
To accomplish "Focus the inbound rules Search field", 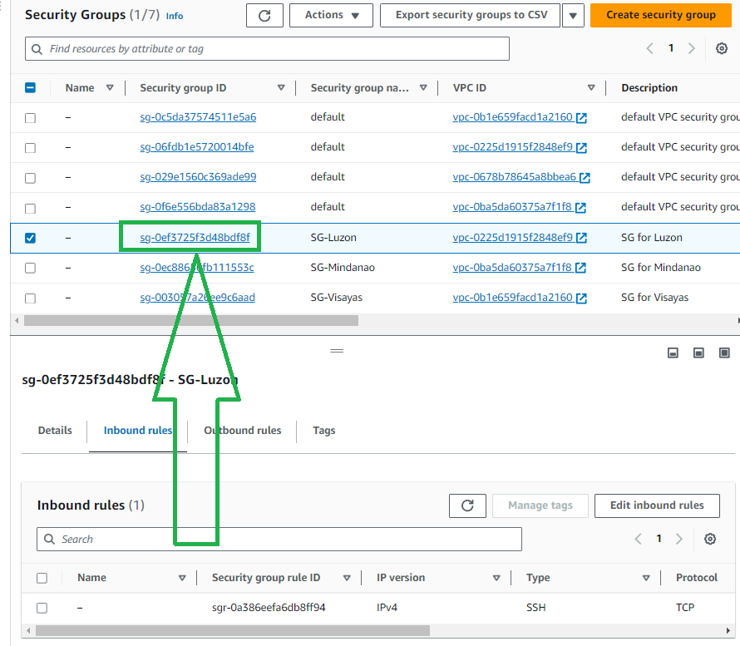I will 279,539.
